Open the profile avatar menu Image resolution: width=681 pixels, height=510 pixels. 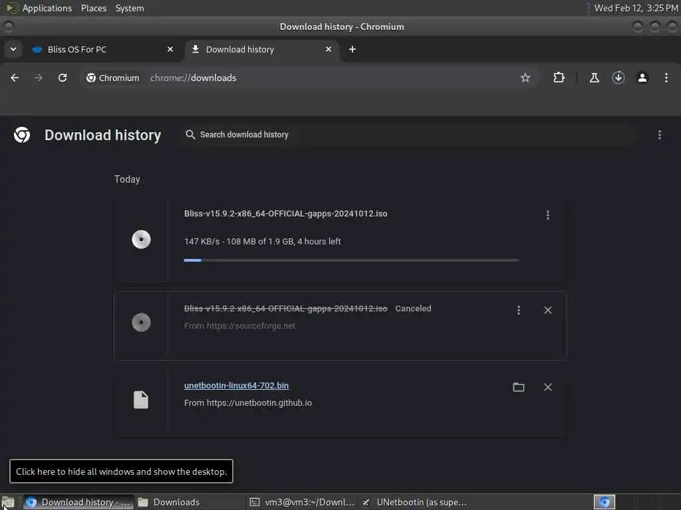(642, 78)
